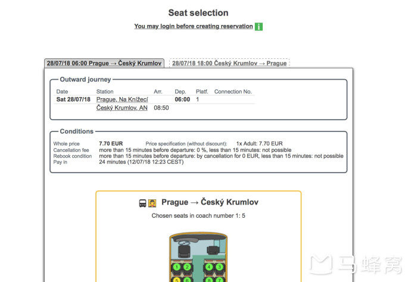Select seat number 3 on the coach
405x282 pixels.
coord(220,267)
